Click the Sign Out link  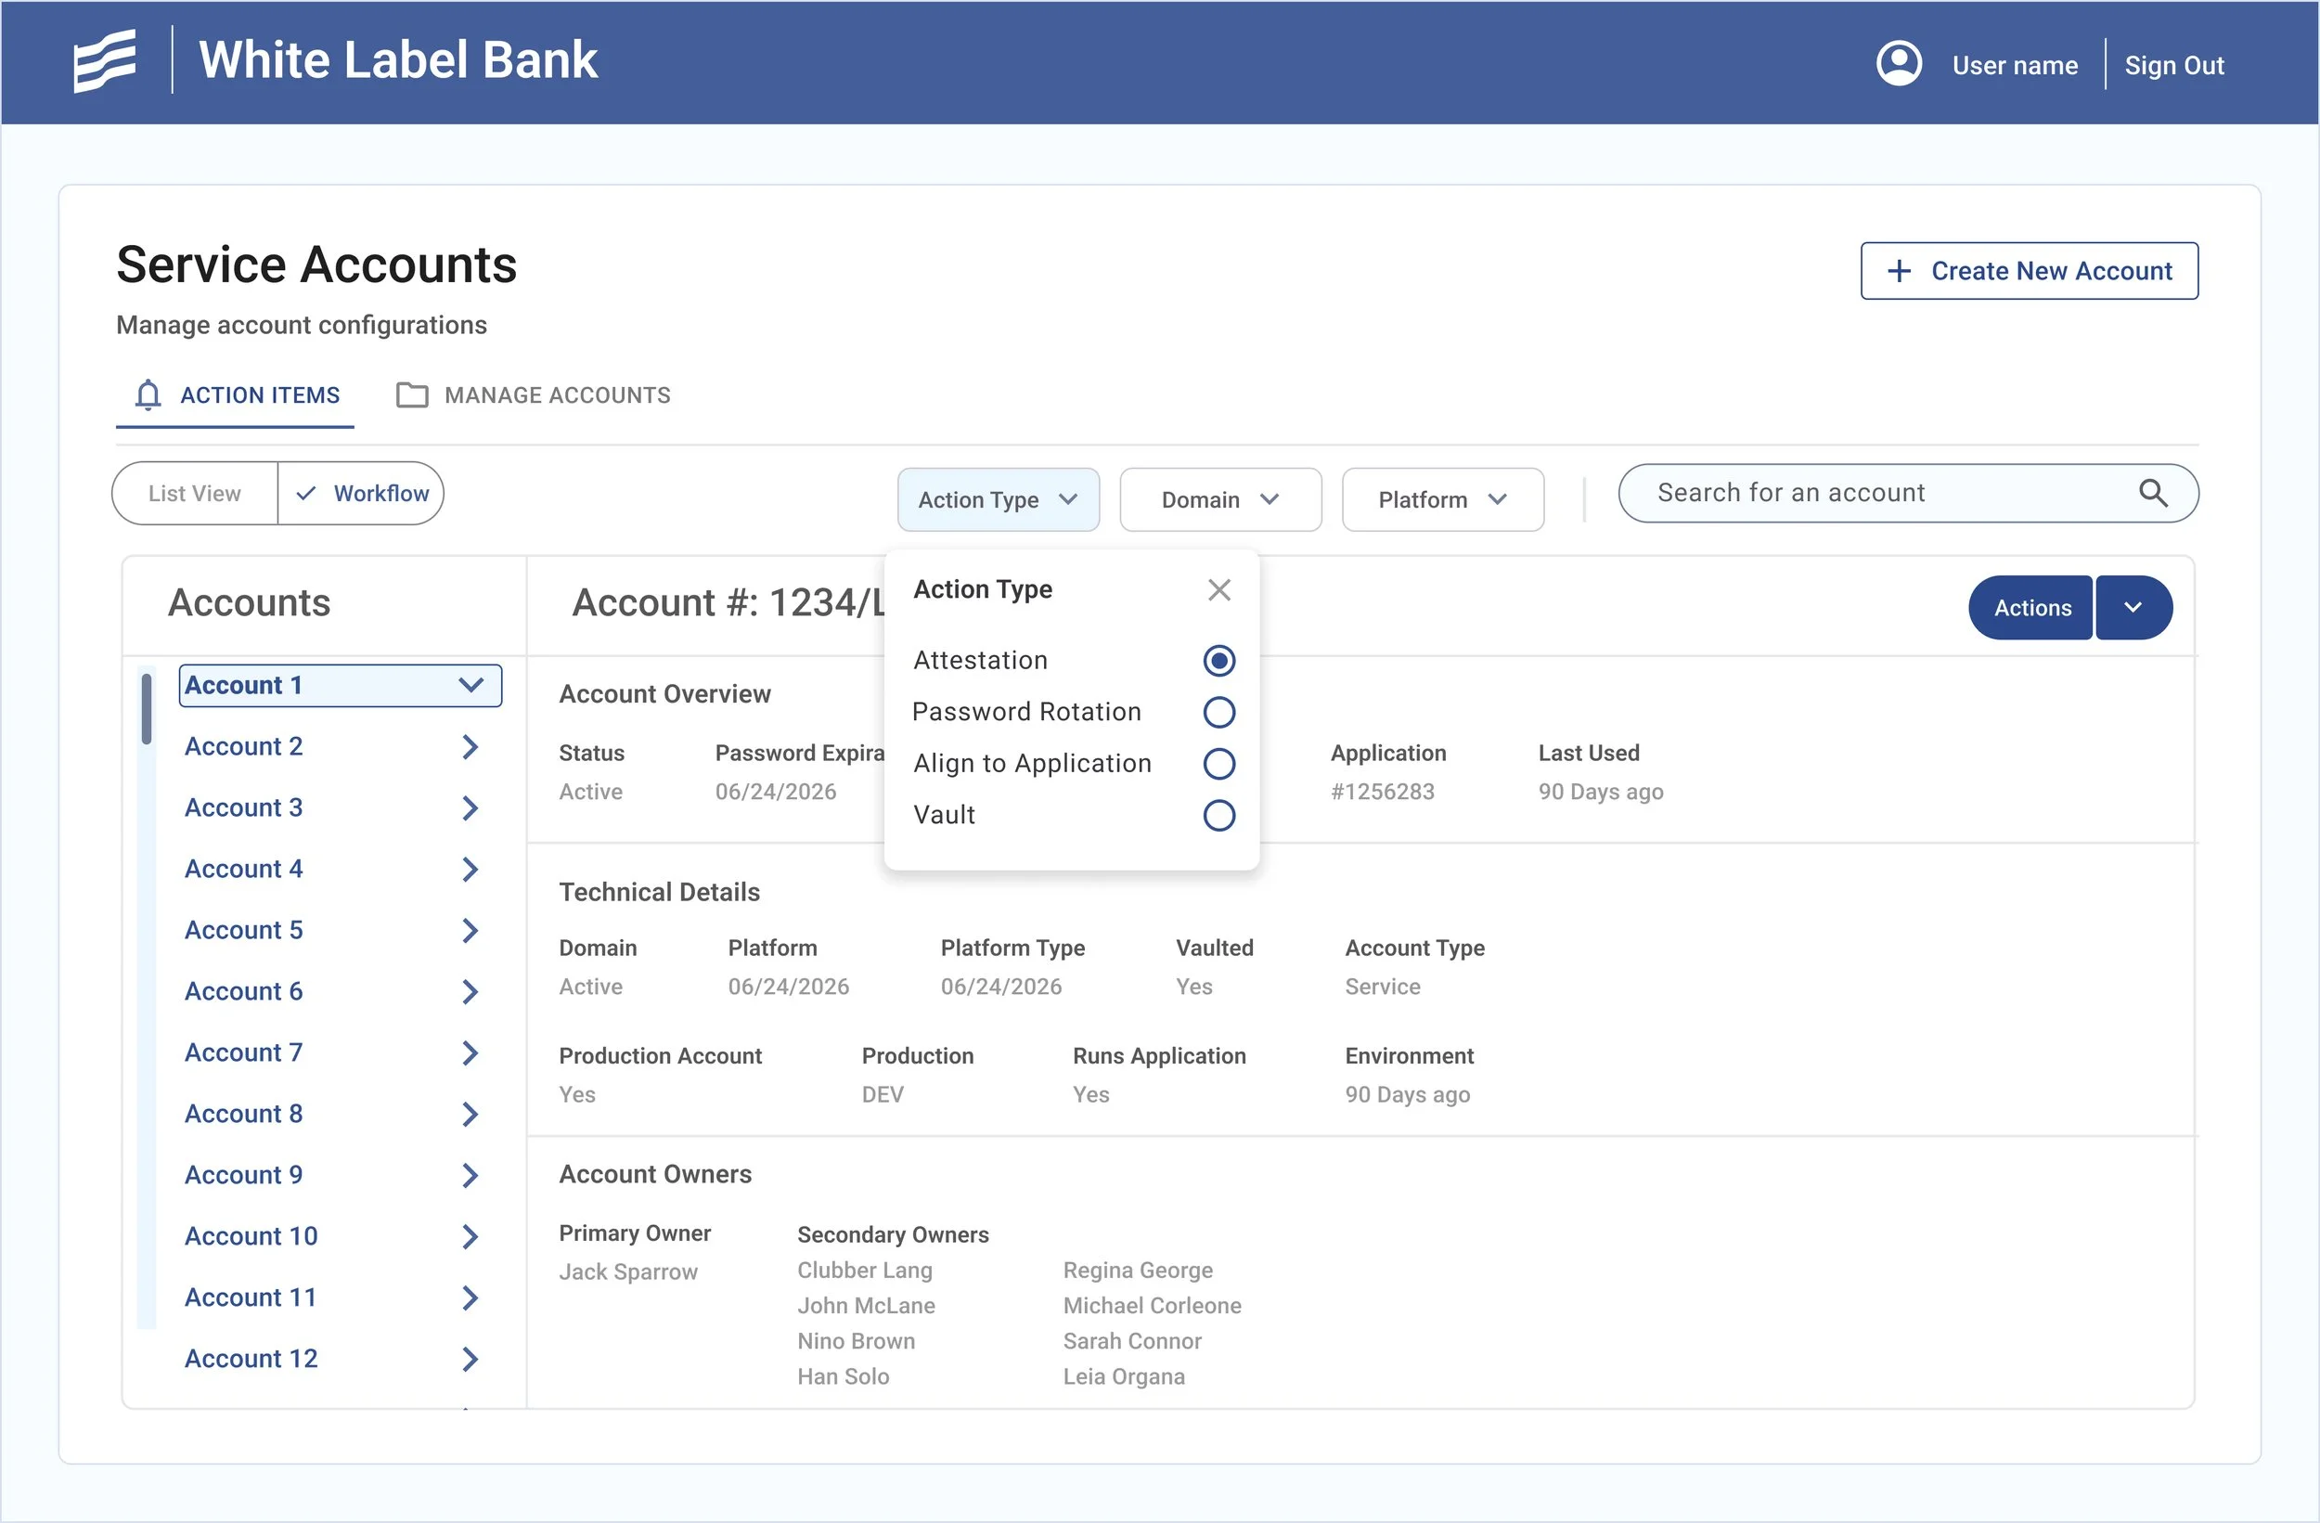pos(2172,65)
